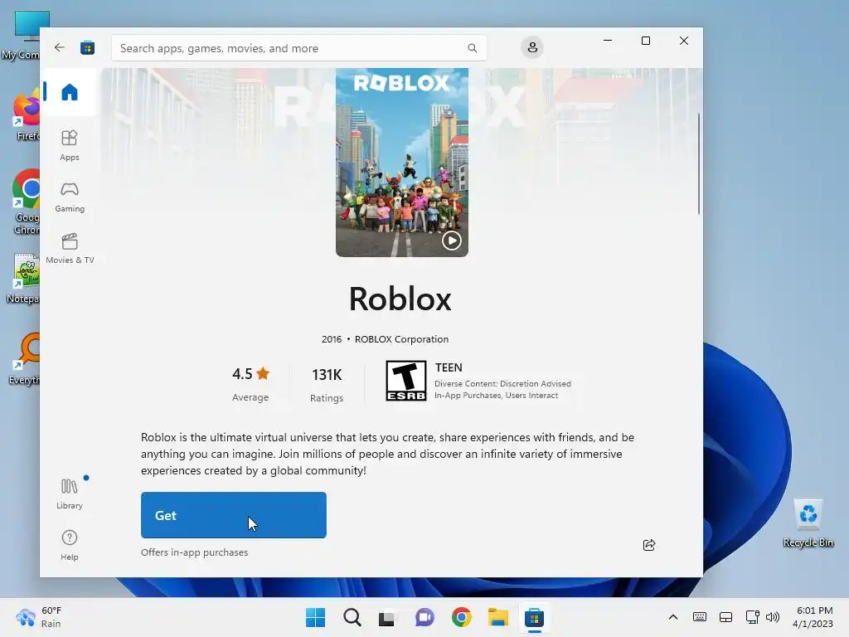Viewport: 849px width, 637px height.
Task: Open the Library in sidebar
Action: click(x=70, y=494)
